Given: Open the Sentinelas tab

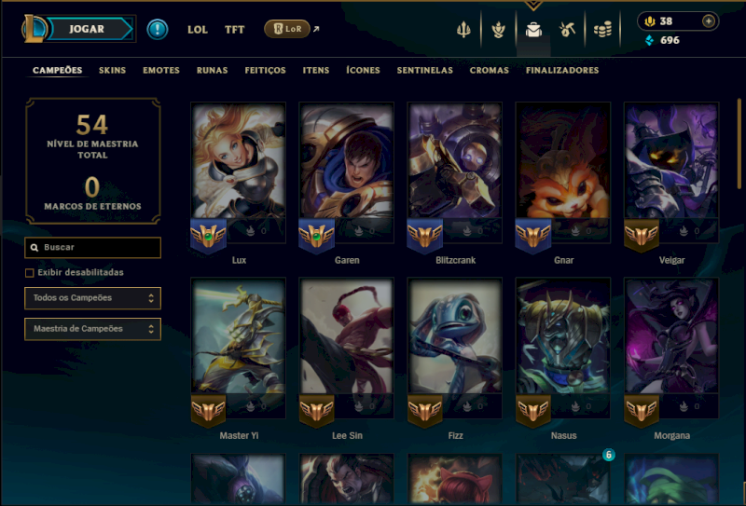Looking at the screenshot, I should coord(425,71).
